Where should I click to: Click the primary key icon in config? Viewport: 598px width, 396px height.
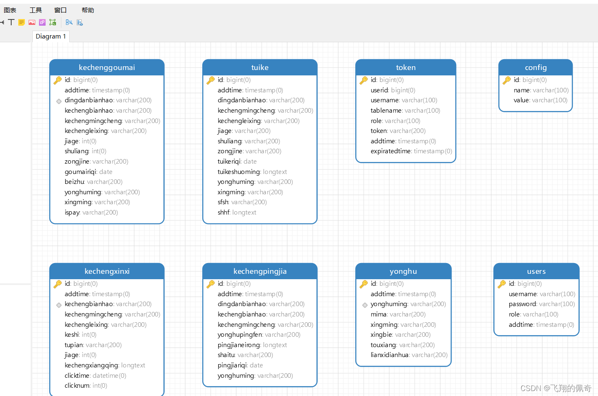[507, 80]
